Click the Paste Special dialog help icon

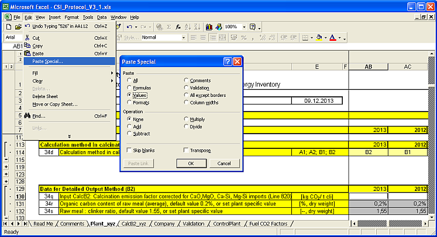(x=228, y=61)
